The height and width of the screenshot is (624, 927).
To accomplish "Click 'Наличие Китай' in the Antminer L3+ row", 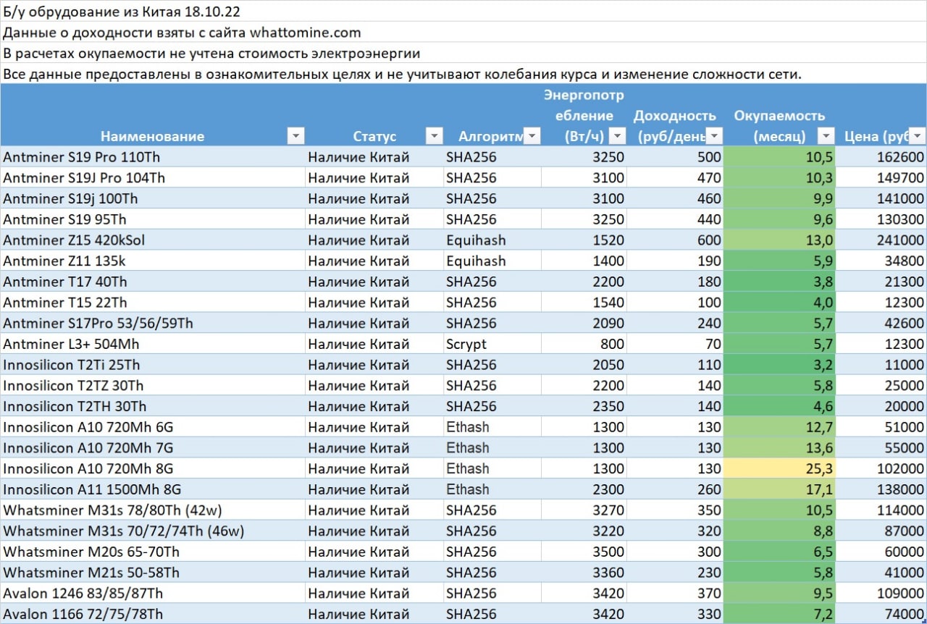I will coord(374,345).
